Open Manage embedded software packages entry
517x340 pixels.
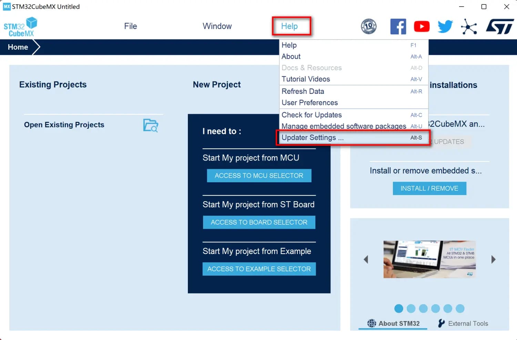(354, 126)
